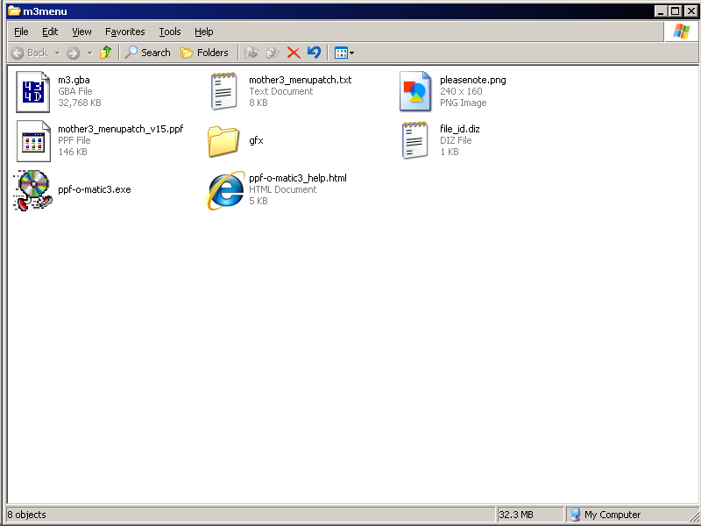
Task: Open the File menu
Action: click(21, 32)
